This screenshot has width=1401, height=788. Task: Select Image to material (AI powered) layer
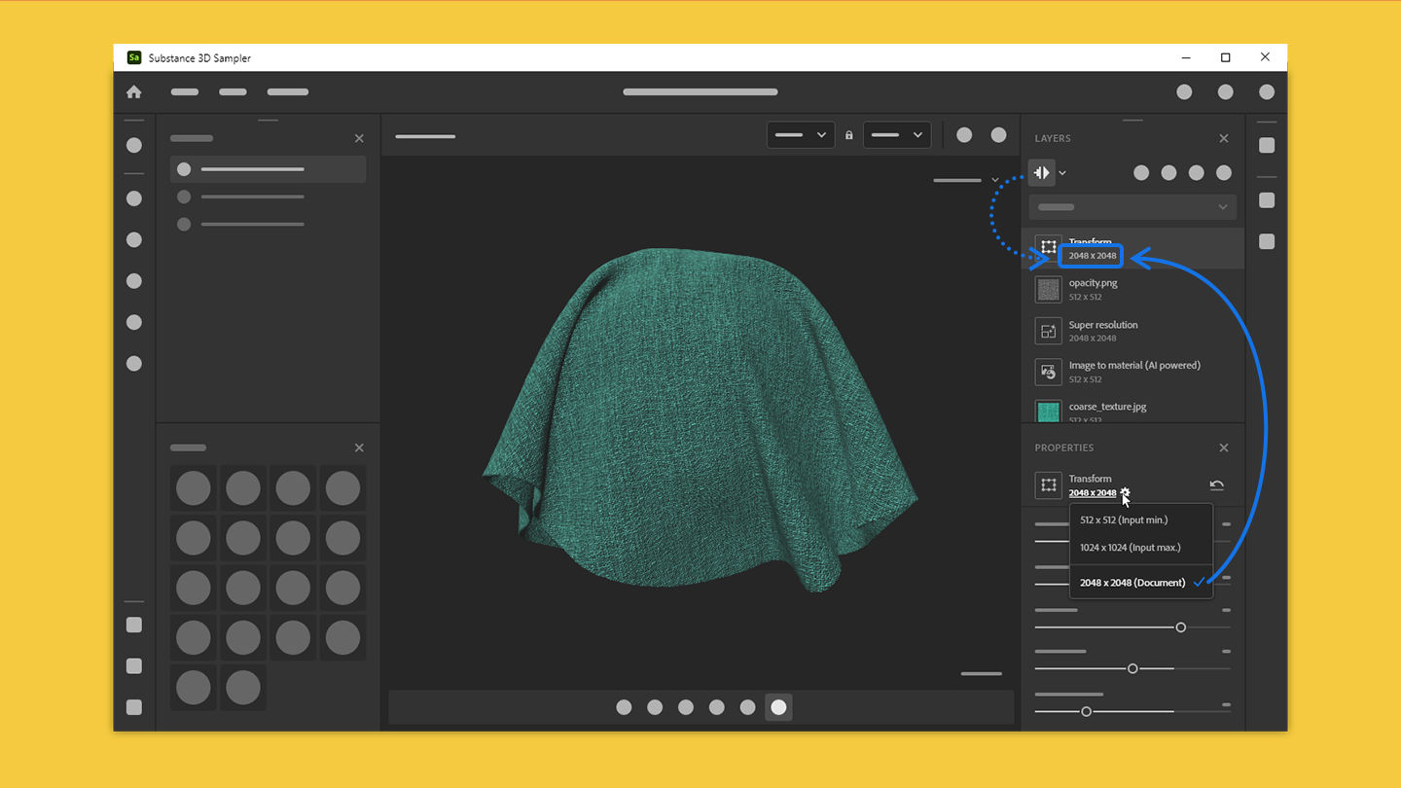1133,372
